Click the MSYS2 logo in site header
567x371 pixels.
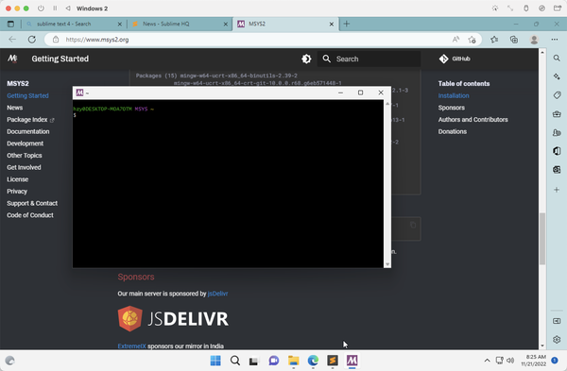12,59
